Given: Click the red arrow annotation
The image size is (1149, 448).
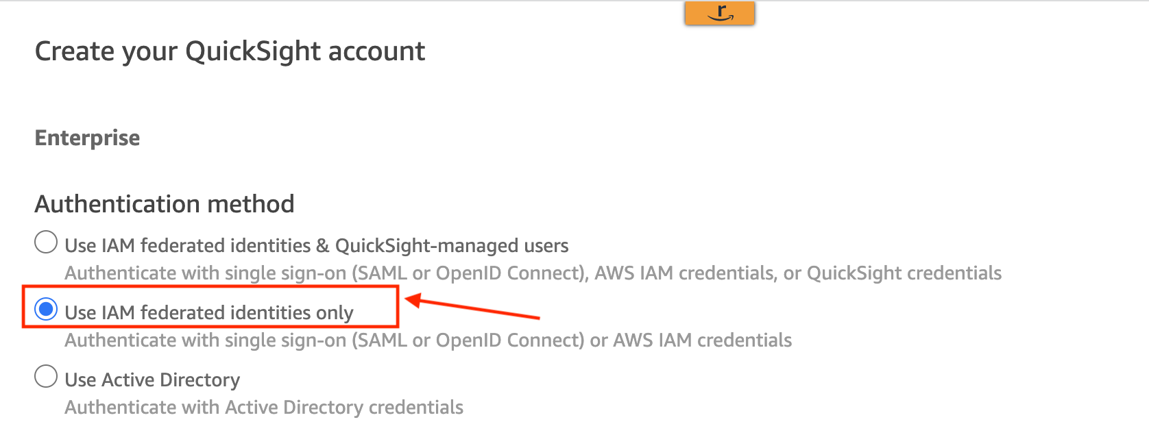Looking at the screenshot, I should click(473, 308).
